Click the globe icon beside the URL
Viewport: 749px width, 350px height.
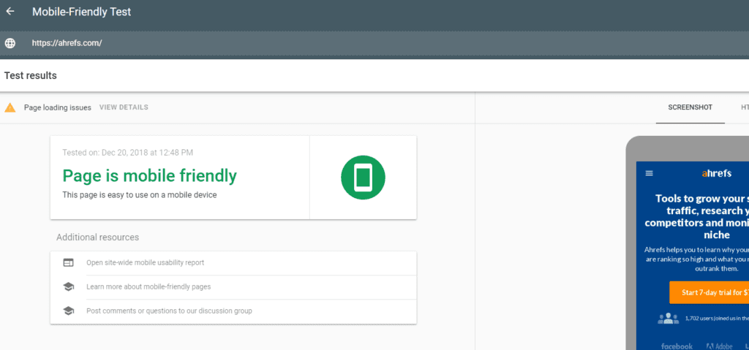click(10, 43)
